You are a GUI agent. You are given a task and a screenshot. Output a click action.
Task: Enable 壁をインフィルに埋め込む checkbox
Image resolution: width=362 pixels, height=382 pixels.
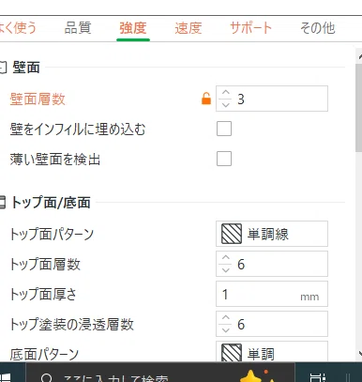coord(224,129)
